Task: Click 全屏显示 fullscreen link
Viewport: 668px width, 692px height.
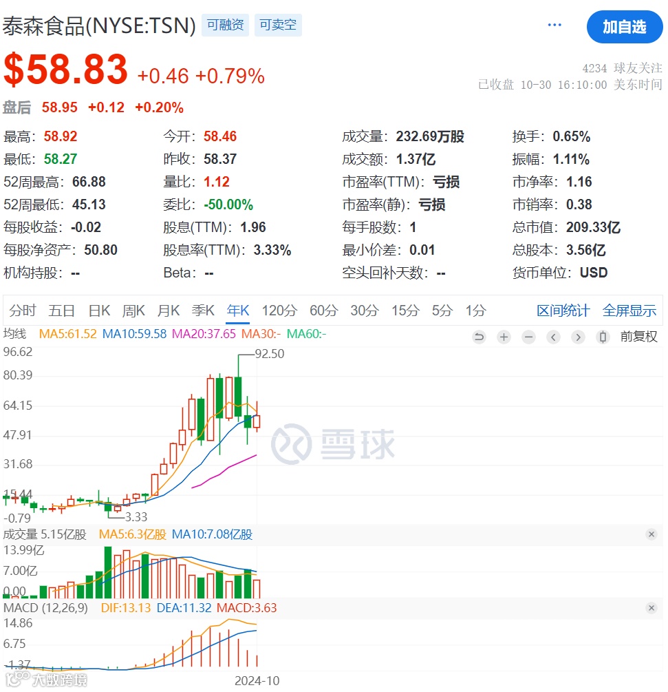Action: [629, 311]
